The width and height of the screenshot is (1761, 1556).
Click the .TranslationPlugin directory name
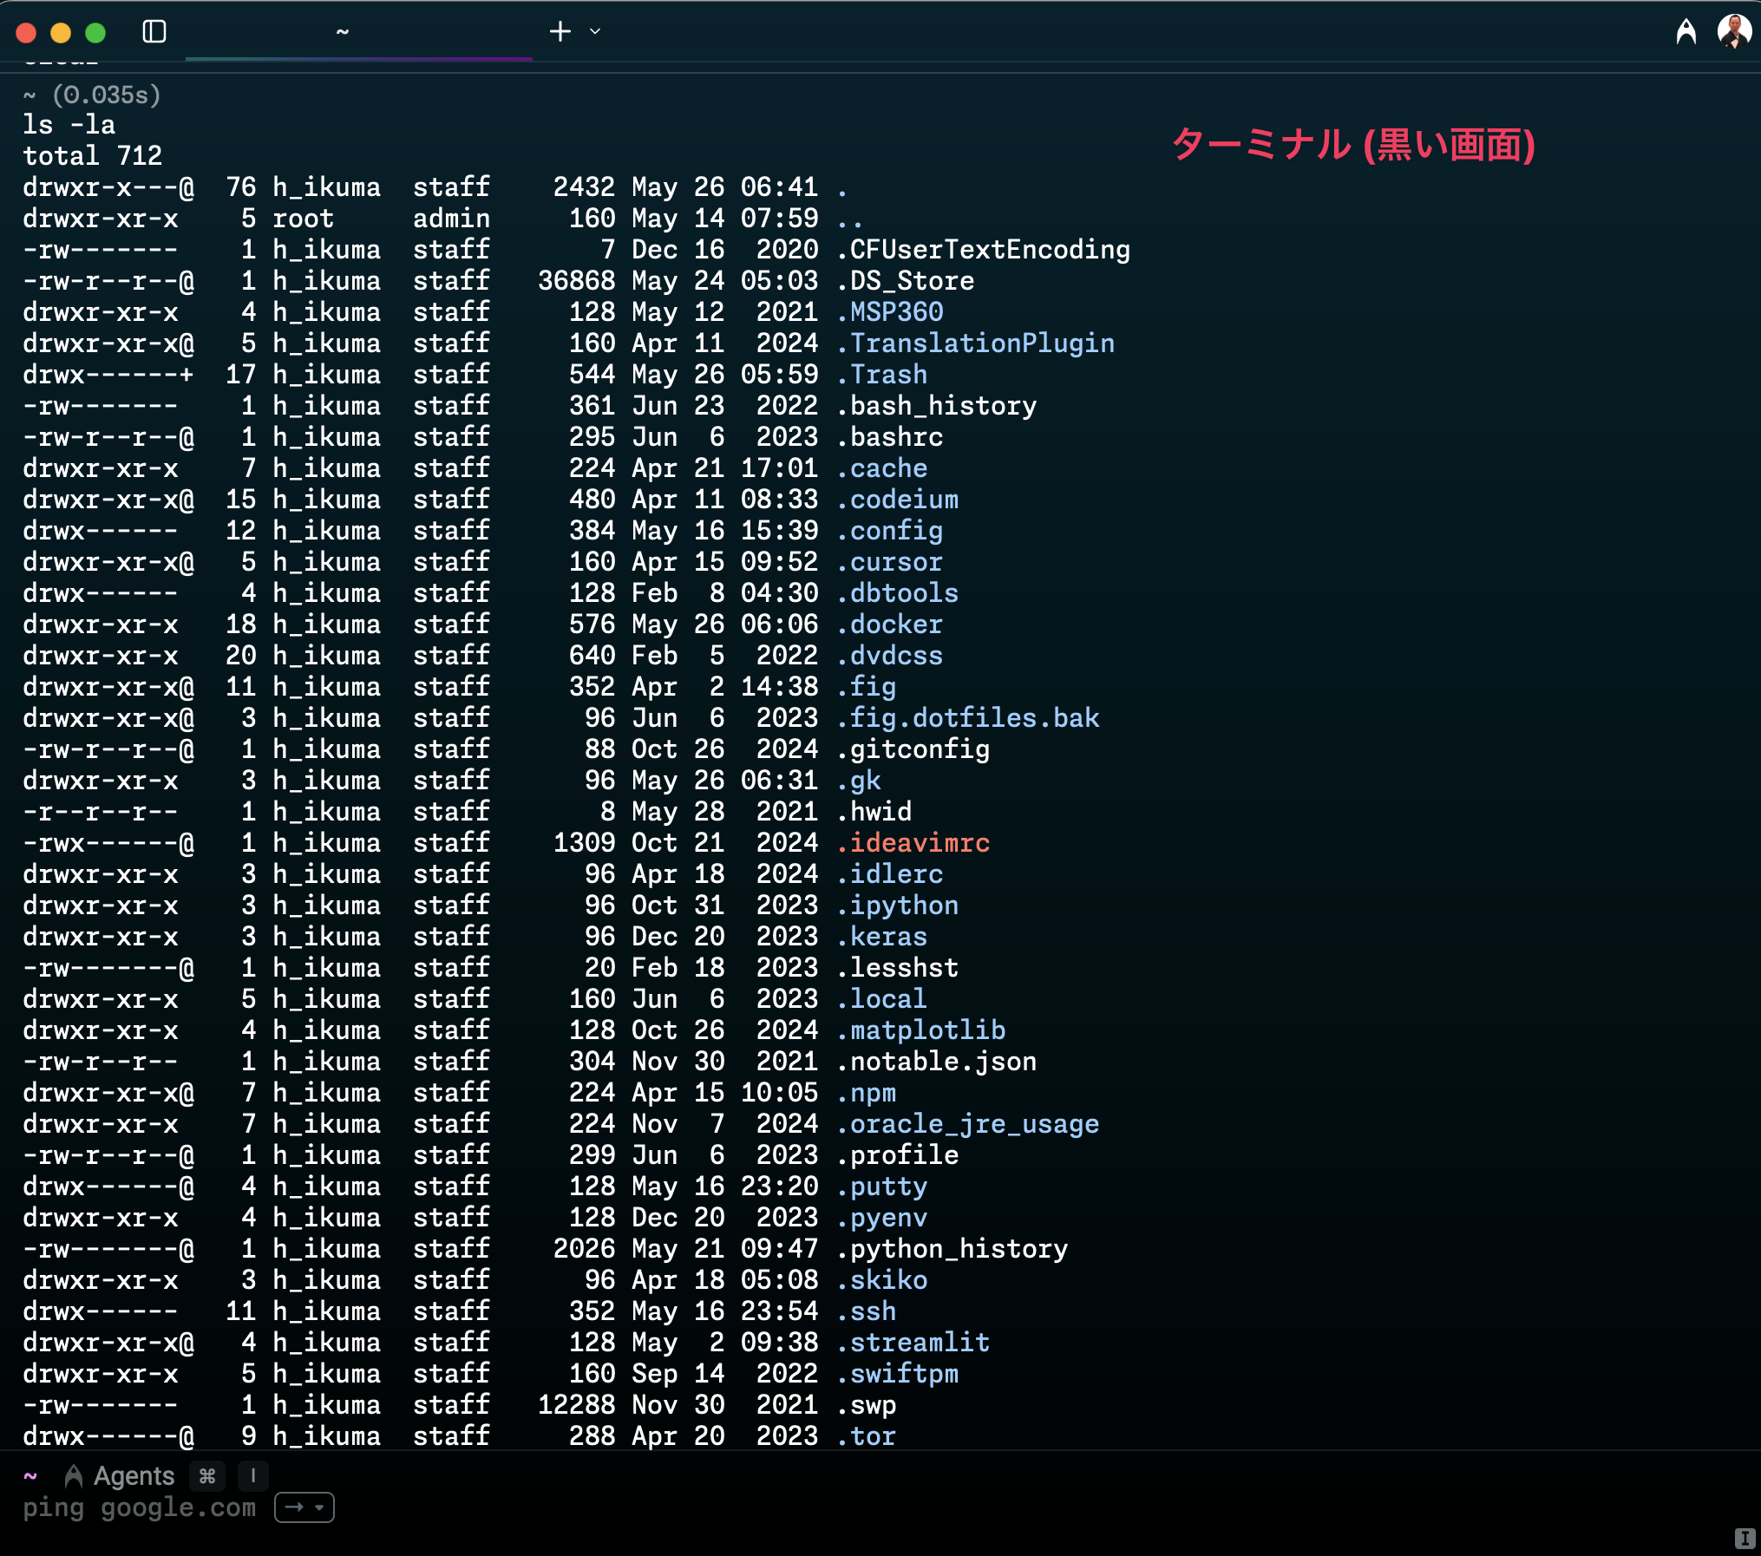975,343
